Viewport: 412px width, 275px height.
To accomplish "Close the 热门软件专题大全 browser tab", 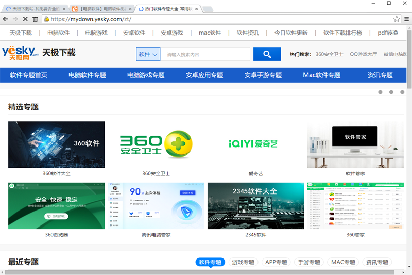I will (x=197, y=9).
